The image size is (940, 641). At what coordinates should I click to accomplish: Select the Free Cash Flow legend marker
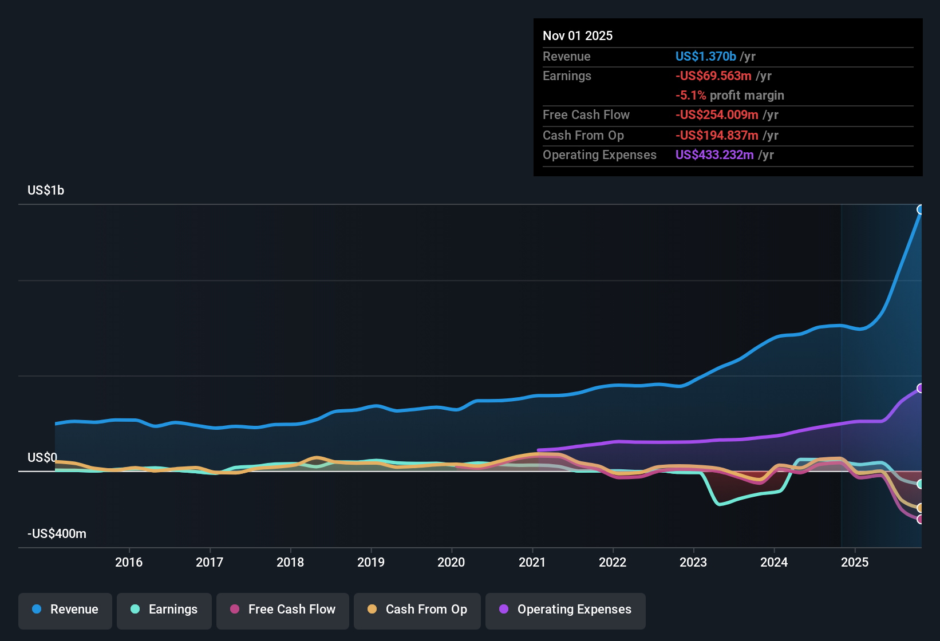234,610
